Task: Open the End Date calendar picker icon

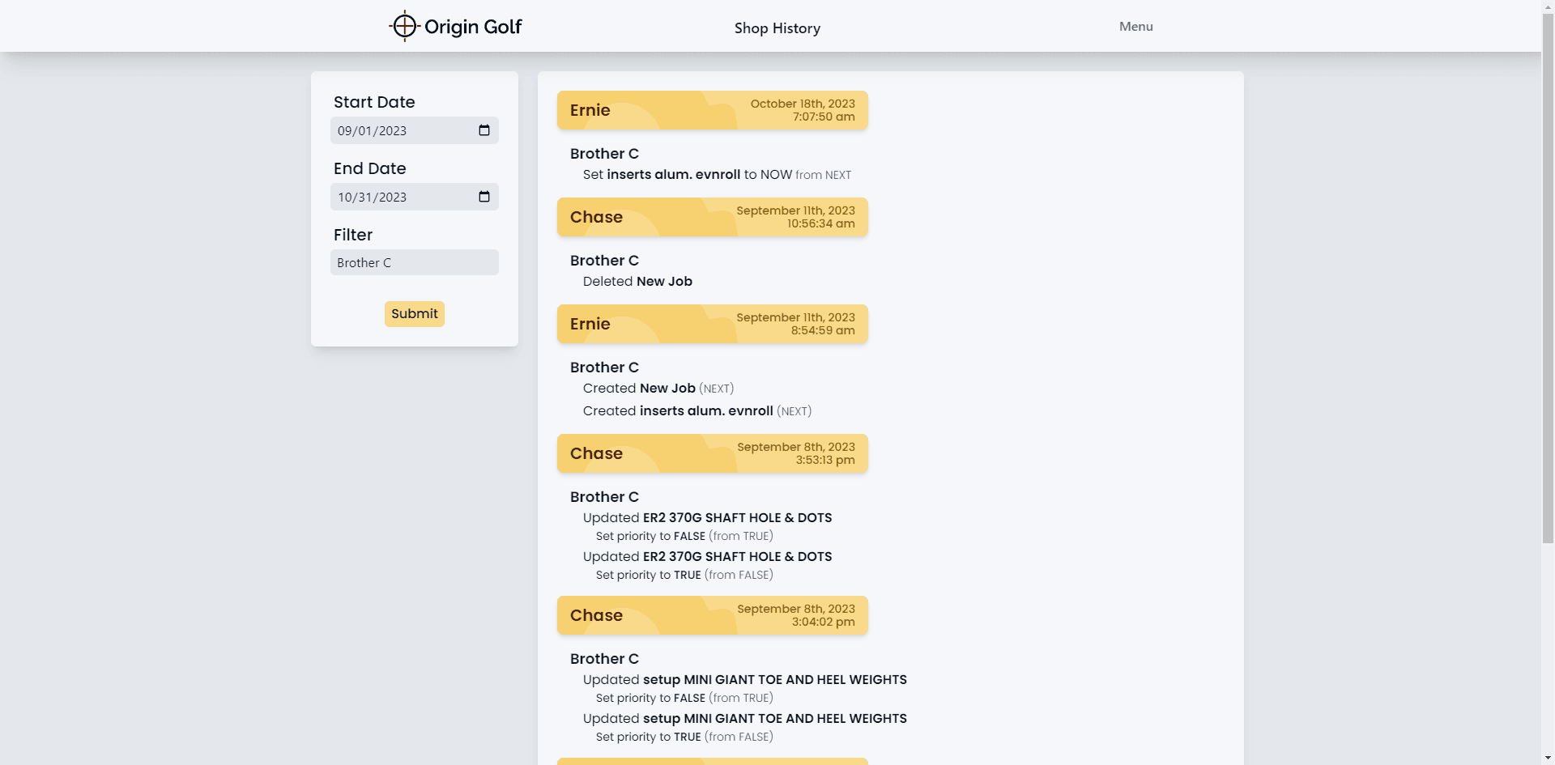Action: [484, 197]
